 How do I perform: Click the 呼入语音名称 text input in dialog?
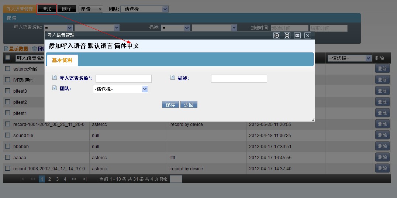[124, 78]
